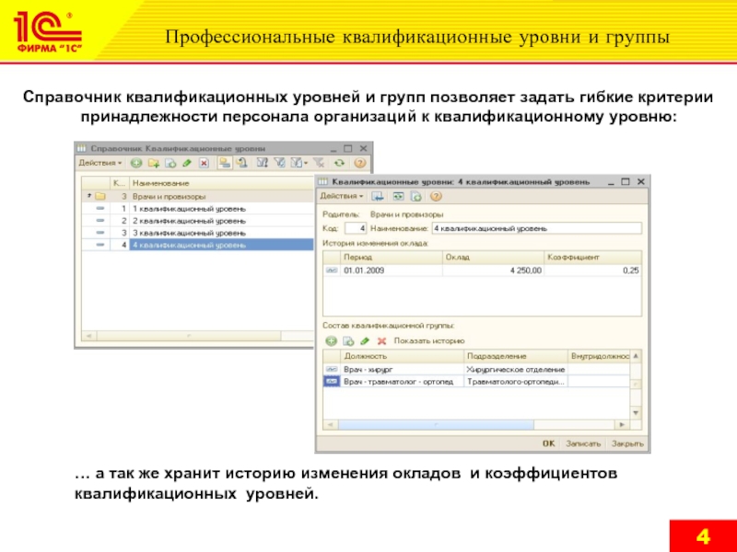Open help icon in Справочник toolbar

point(359,164)
